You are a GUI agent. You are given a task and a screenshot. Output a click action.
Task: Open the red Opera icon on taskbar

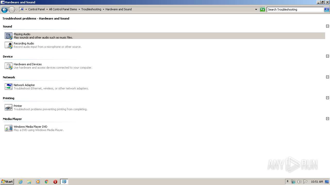(x=55, y=182)
